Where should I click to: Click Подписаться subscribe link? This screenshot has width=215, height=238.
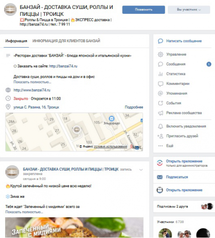click(x=177, y=177)
